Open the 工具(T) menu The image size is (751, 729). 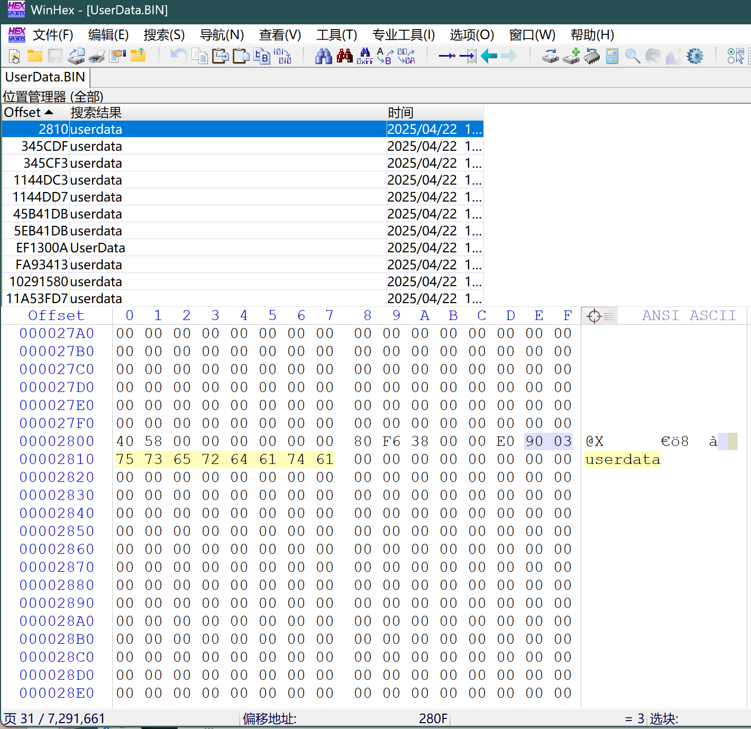click(x=336, y=35)
